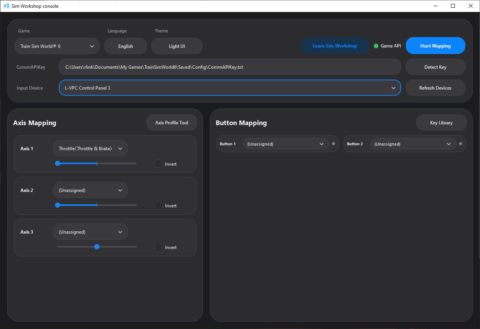Click the Axis 3 slider handle
The height and width of the screenshot is (329, 480).
tap(97, 247)
